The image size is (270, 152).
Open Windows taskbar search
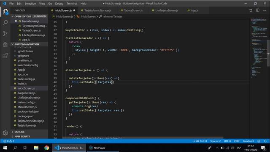(x=15, y=148)
